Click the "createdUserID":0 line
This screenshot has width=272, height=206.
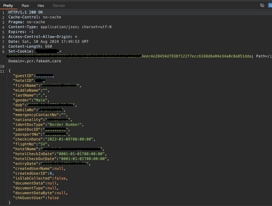click(33, 173)
